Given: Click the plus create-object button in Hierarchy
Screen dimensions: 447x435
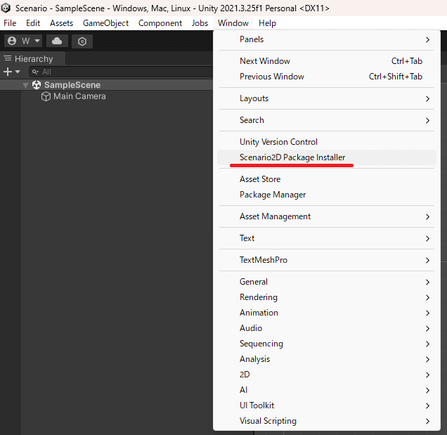Looking at the screenshot, I should pos(8,72).
